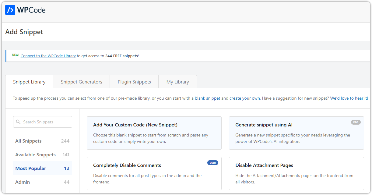Click the search magnifier icon
The height and width of the screenshot is (195, 372).
tap(18, 122)
